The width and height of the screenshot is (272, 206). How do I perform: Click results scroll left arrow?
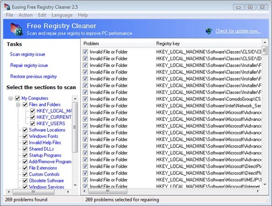click(x=85, y=191)
